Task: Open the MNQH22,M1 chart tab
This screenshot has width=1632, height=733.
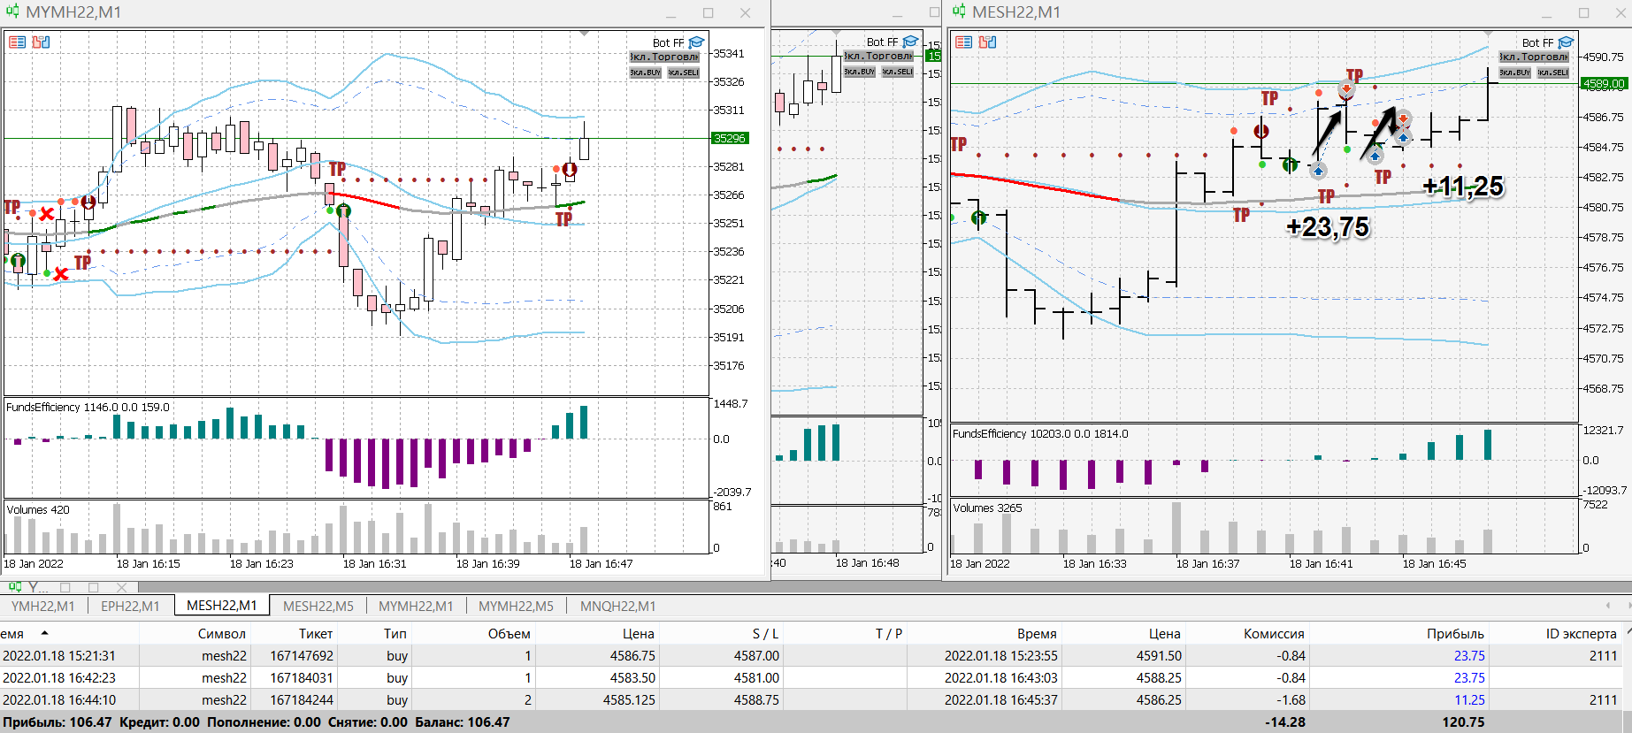Action: [617, 606]
